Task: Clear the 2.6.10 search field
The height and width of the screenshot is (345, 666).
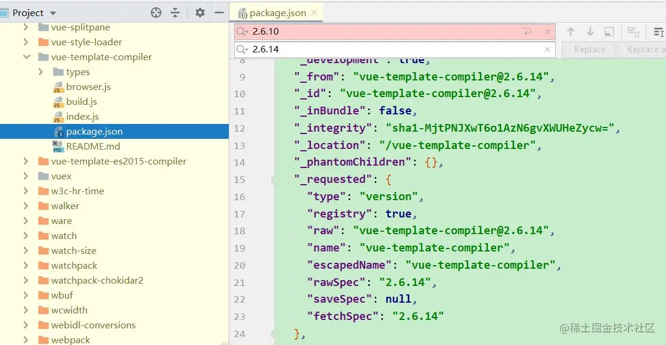Action: [x=547, y=32]
